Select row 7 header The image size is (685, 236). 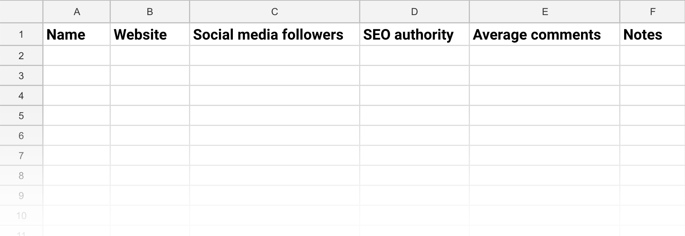tap(21, 156)
